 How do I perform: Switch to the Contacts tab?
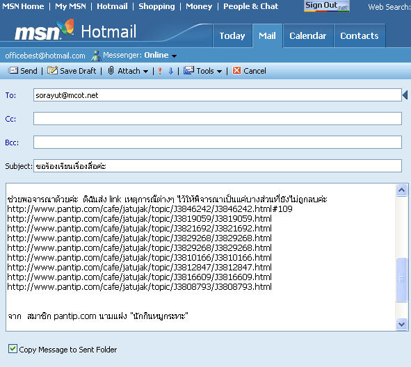pos(360,35)
